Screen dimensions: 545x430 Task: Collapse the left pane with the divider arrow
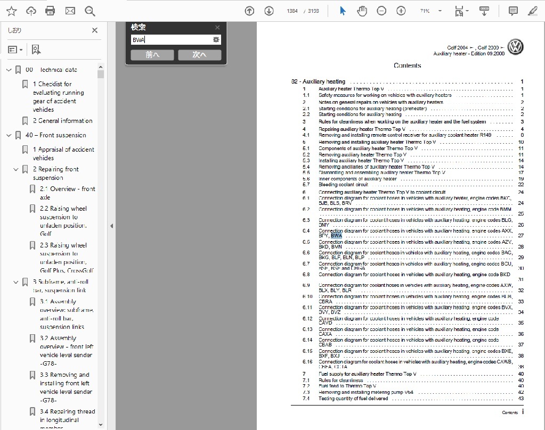[111, 226]
